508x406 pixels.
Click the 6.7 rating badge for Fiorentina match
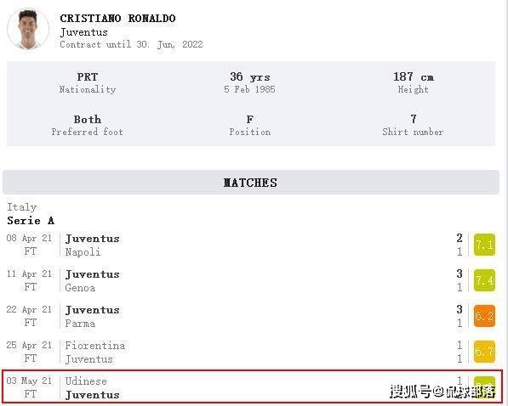[x=484, y=352]
